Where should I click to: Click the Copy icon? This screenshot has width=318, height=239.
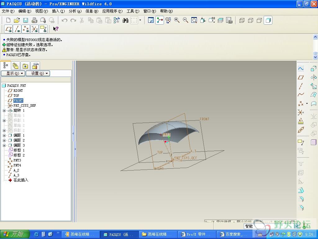point(91,20)
